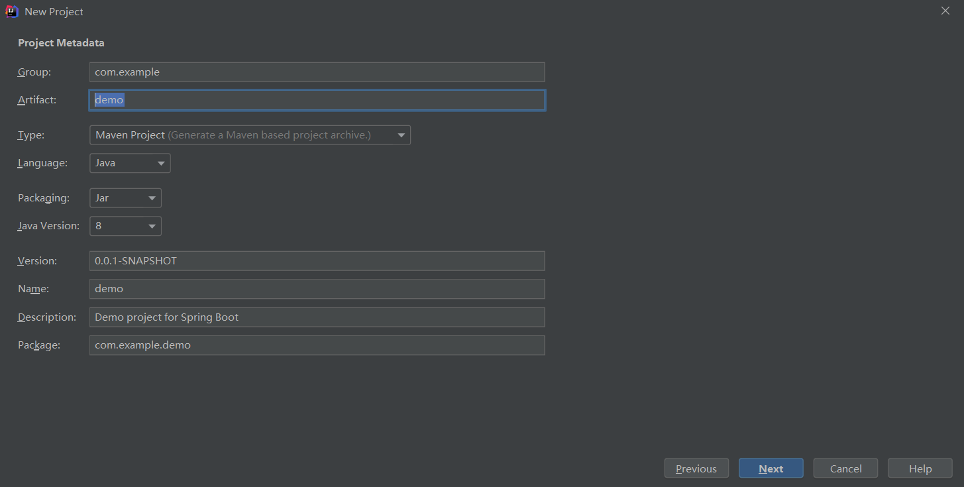Click the Group label
This screenshot has height=487, width=964.
click(x=34, y=72)
